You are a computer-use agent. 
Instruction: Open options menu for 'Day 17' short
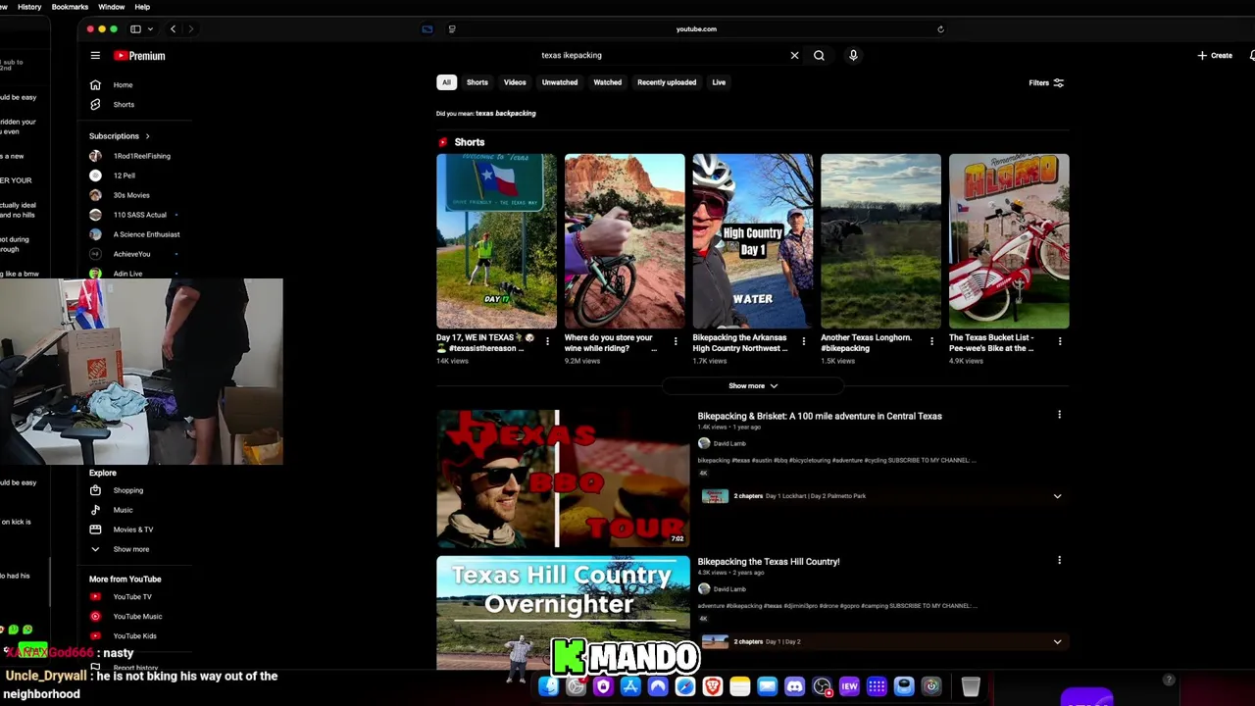(x=547, y=341)
